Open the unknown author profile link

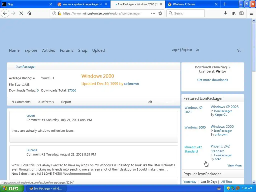coord(131,84)
